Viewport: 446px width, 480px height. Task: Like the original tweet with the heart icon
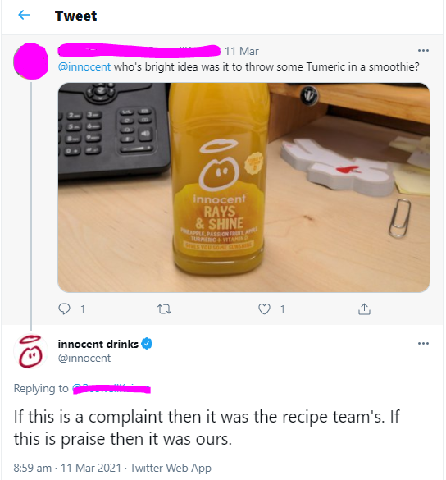pos(264,309)
